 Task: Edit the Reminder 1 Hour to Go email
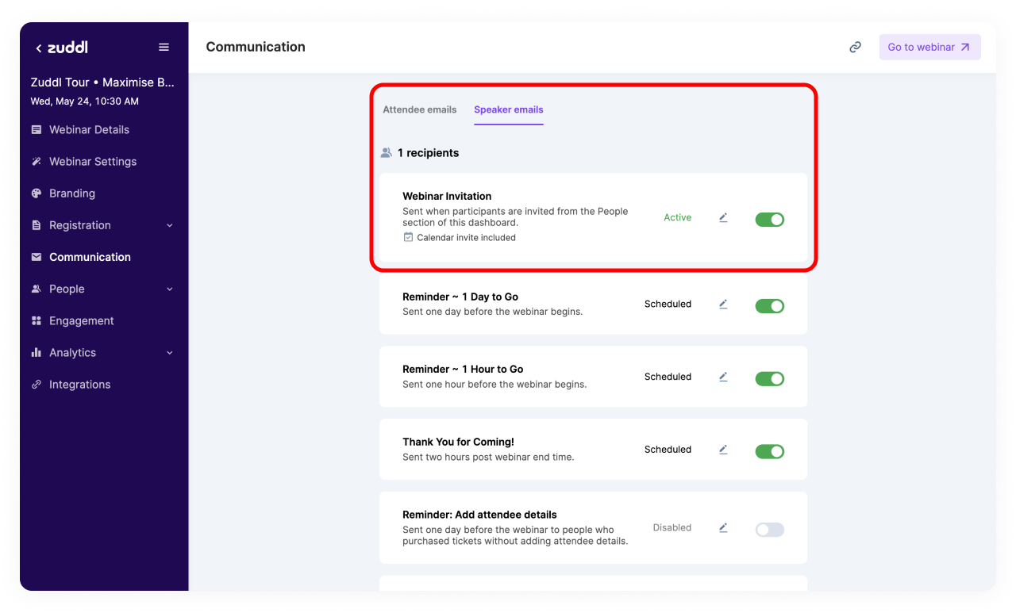pos(723,377)
